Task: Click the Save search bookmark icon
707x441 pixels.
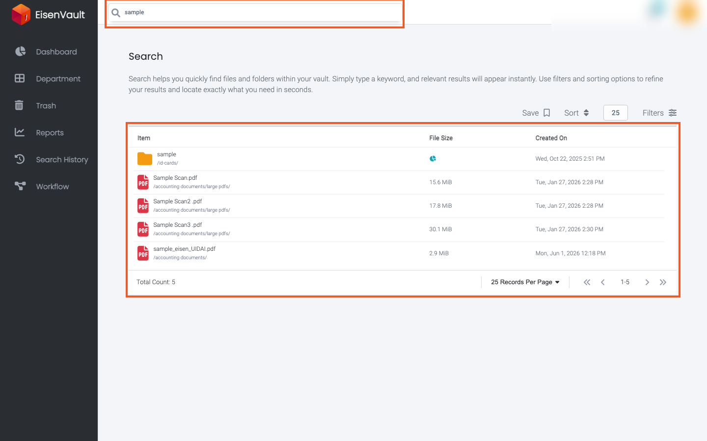Action: tap(546, 113)
